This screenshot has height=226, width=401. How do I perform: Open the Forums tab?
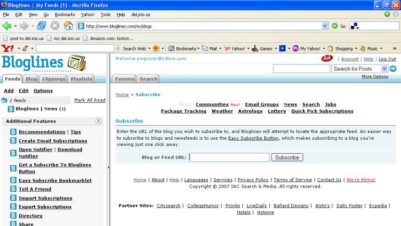pos(124,79)
